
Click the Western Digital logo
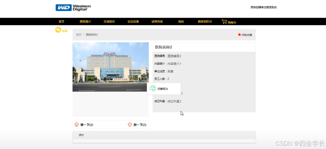(73, 8)
